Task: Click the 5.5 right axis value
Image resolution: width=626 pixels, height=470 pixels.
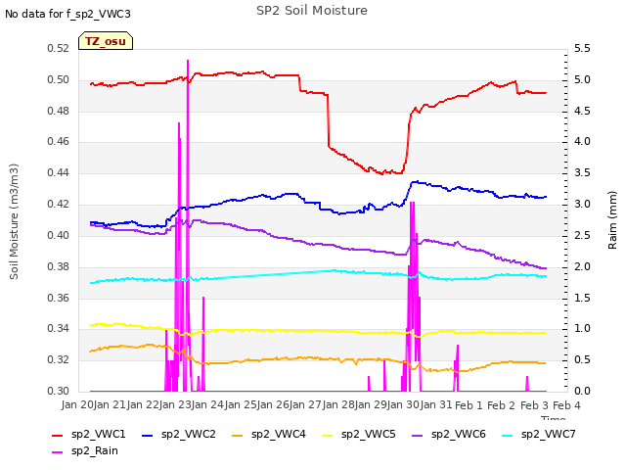Action: point(582,48)
